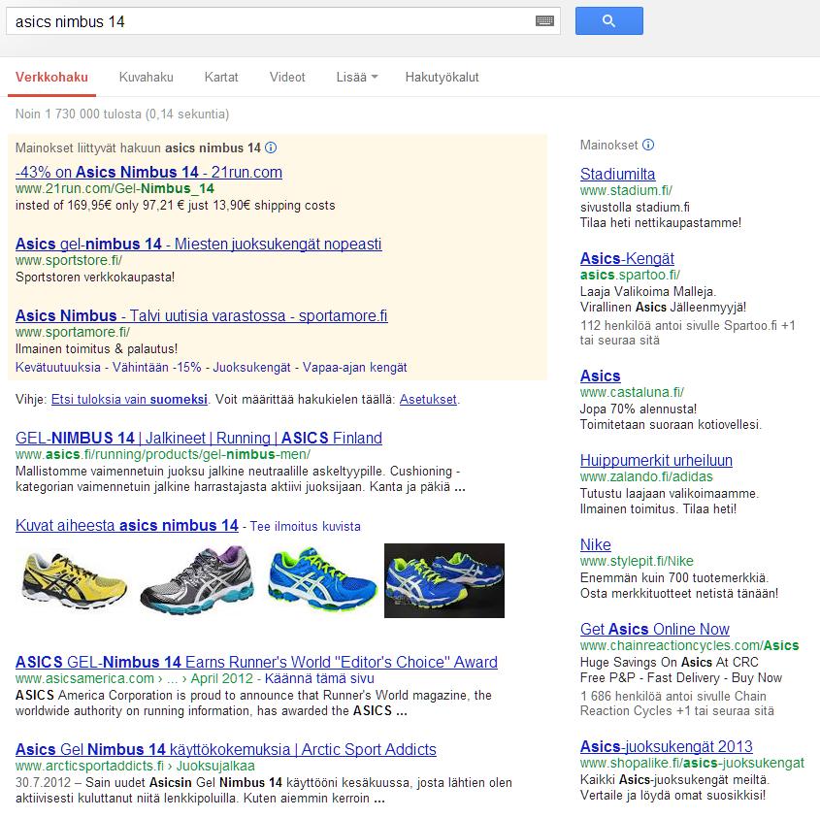Screen dimensions: 820x818
Task: Open the on-screen keyboard icon in search box
Action: pyautogui.click(x=544, y=21)
